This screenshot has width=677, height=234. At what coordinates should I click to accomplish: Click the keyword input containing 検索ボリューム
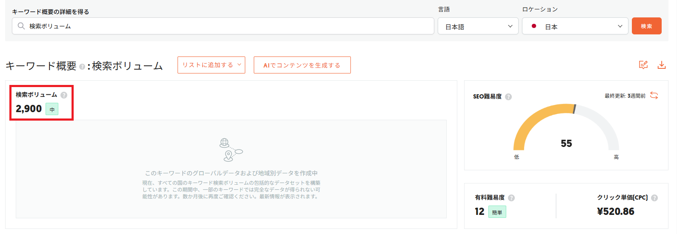coord(223,26)
